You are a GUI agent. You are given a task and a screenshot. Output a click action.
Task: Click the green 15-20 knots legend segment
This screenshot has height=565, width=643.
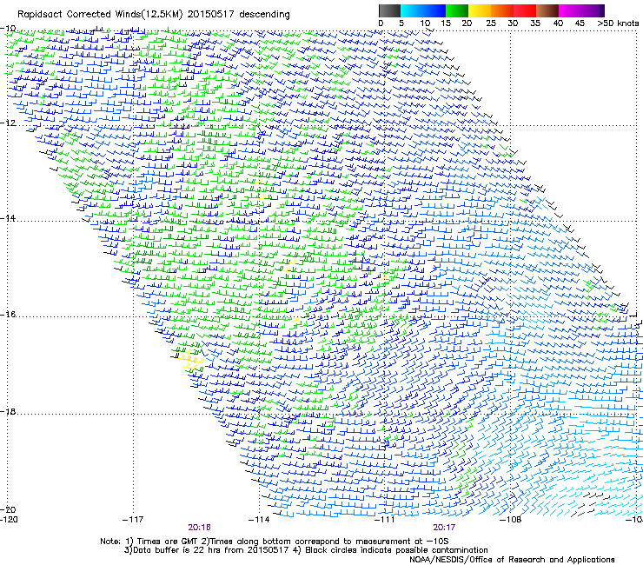coord(457,10)
